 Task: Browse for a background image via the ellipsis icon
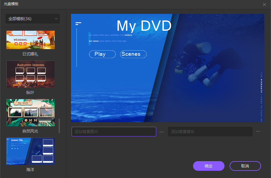[x=162, y=132]
